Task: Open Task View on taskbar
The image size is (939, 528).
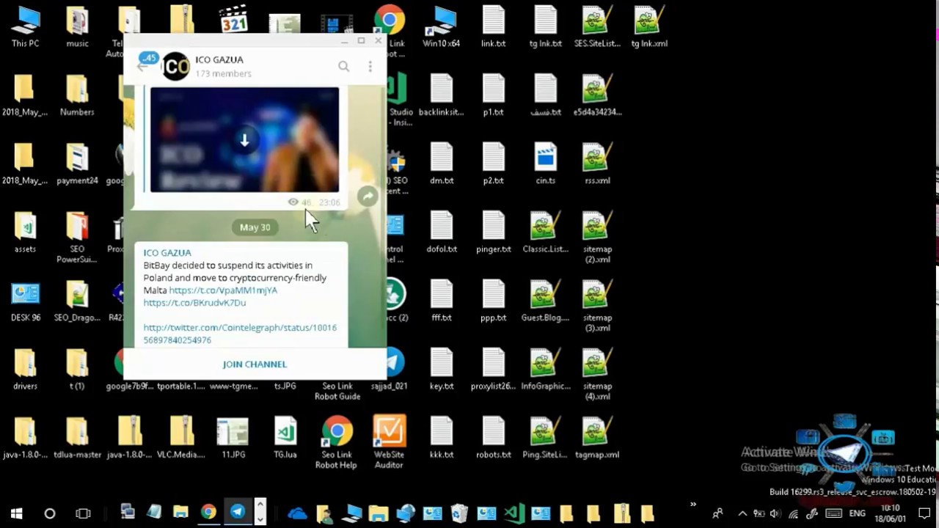Action: click(x=83, y=513)
